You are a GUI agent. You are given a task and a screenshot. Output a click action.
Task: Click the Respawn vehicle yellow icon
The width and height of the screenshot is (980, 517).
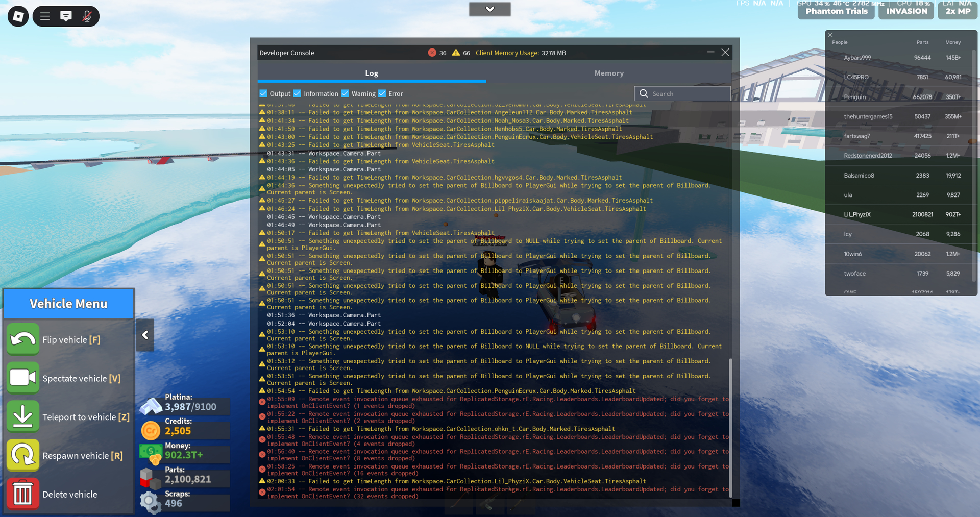[23, 455]
